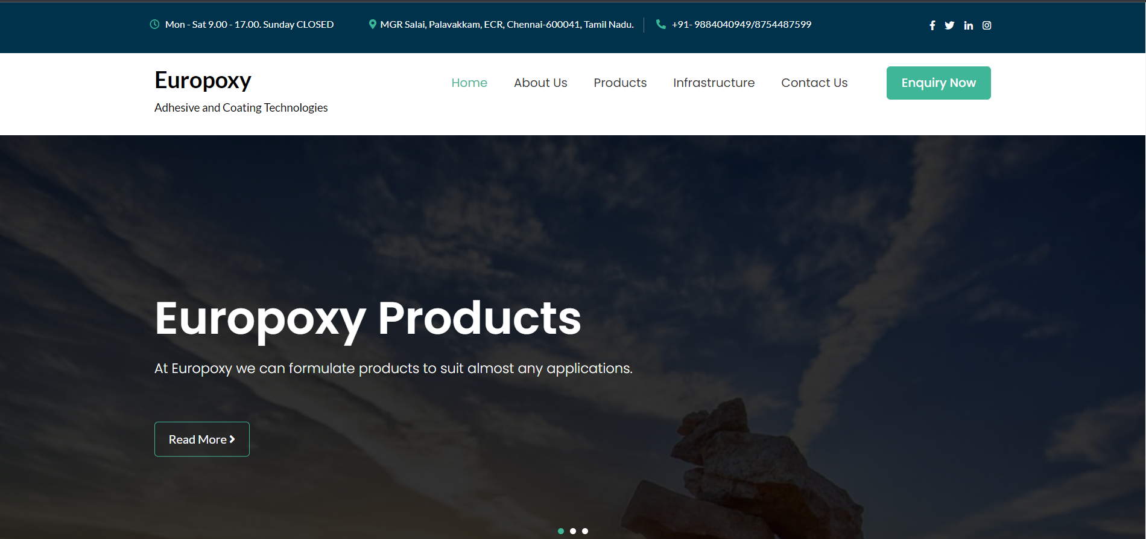The width and height of the screenshot is (1146, 539).
Task: Click the 'At Europoxy we can formulate' subtitle
Action: coord(393,368)
